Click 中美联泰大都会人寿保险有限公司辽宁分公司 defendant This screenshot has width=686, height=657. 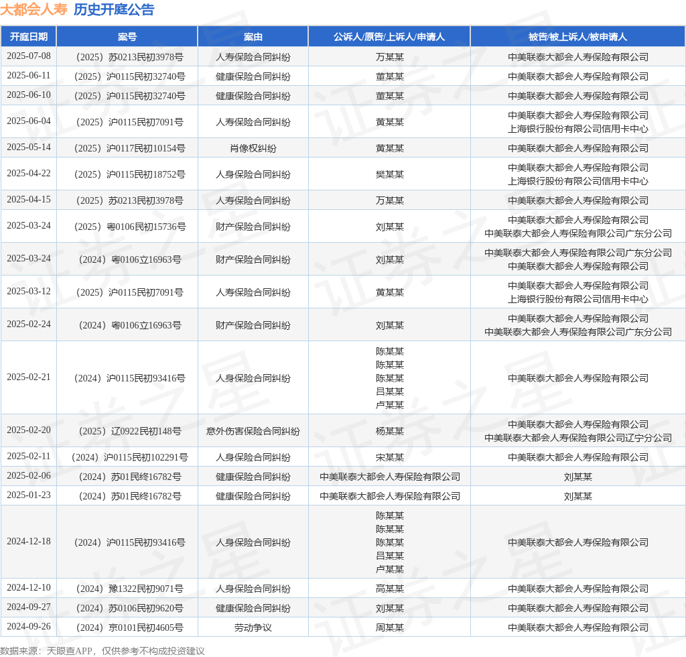pyautogui.click(x=577, y=438)
